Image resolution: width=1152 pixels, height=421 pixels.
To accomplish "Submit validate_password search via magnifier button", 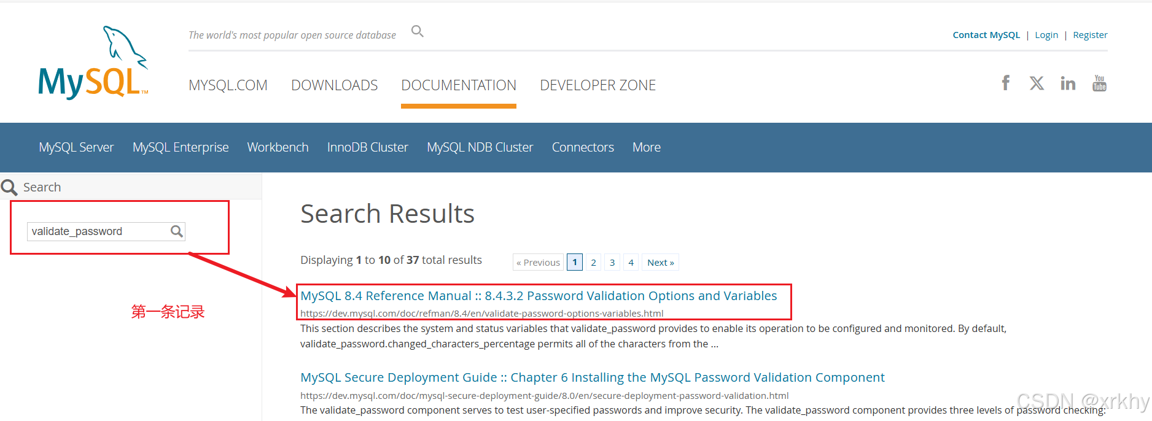I will coord(177,231).
